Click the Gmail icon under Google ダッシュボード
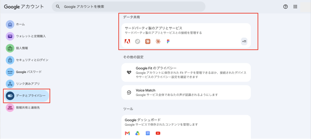 click(x=127, y=133)
